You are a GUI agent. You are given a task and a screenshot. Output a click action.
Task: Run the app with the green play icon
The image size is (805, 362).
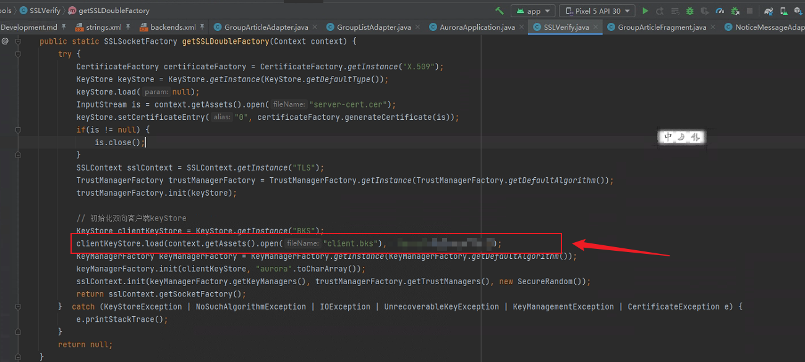click(x=645, y=11)
